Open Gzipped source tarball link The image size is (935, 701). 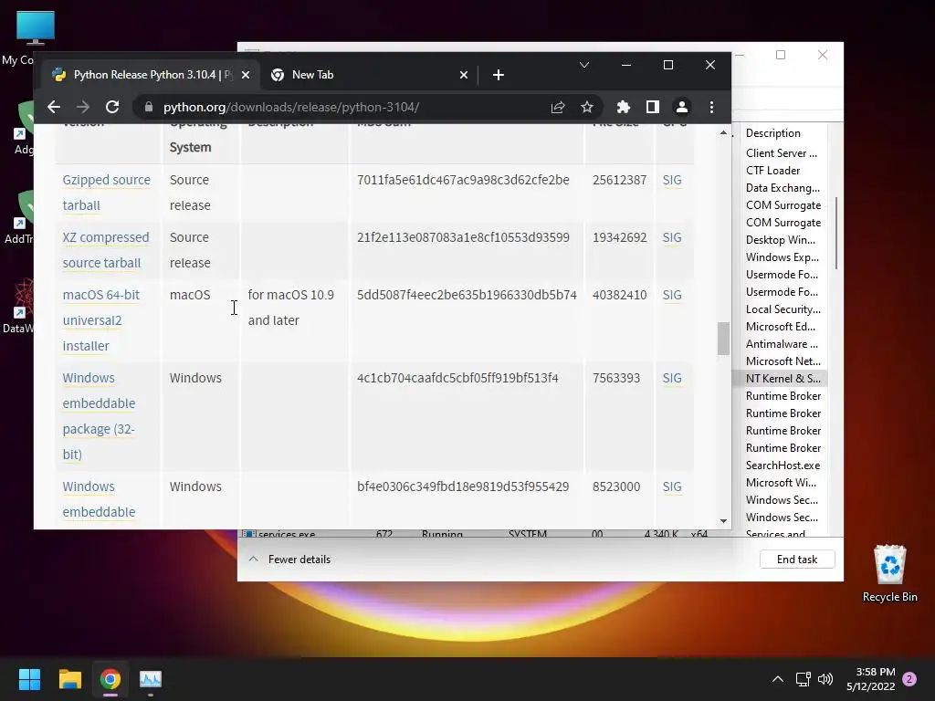click(107, 193)
